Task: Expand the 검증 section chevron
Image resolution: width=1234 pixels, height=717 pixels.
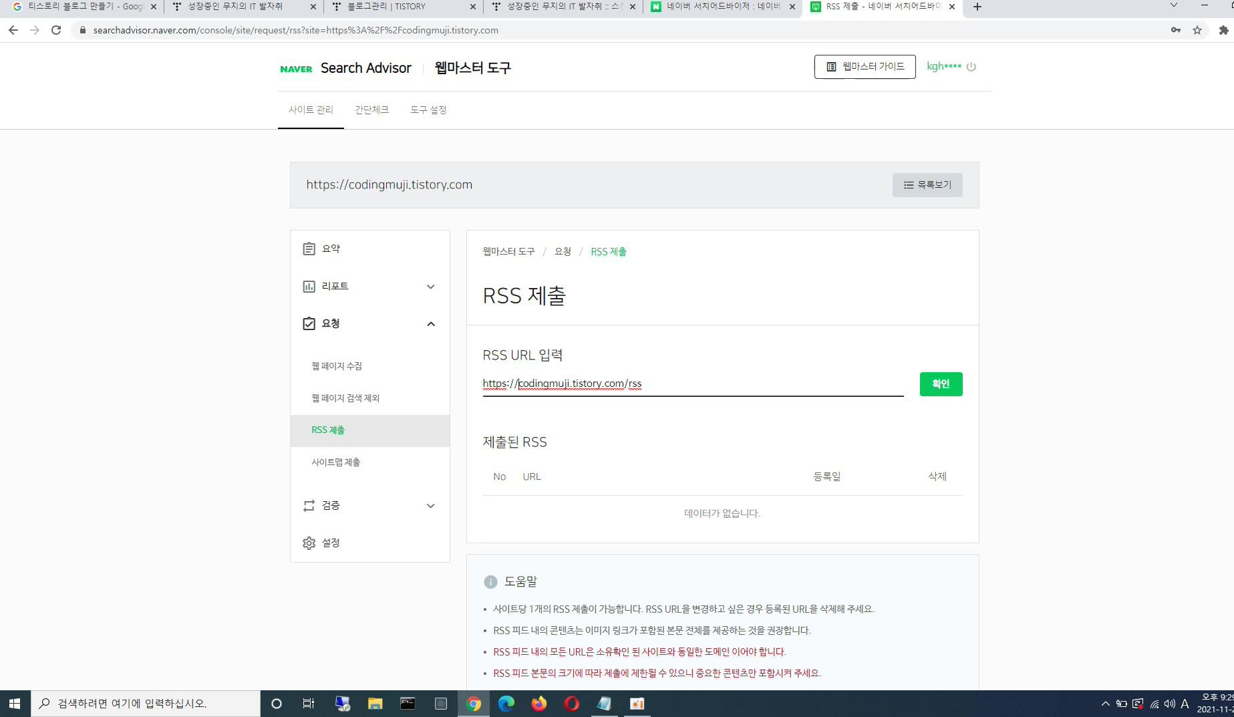Action: (x=431, y=506)
